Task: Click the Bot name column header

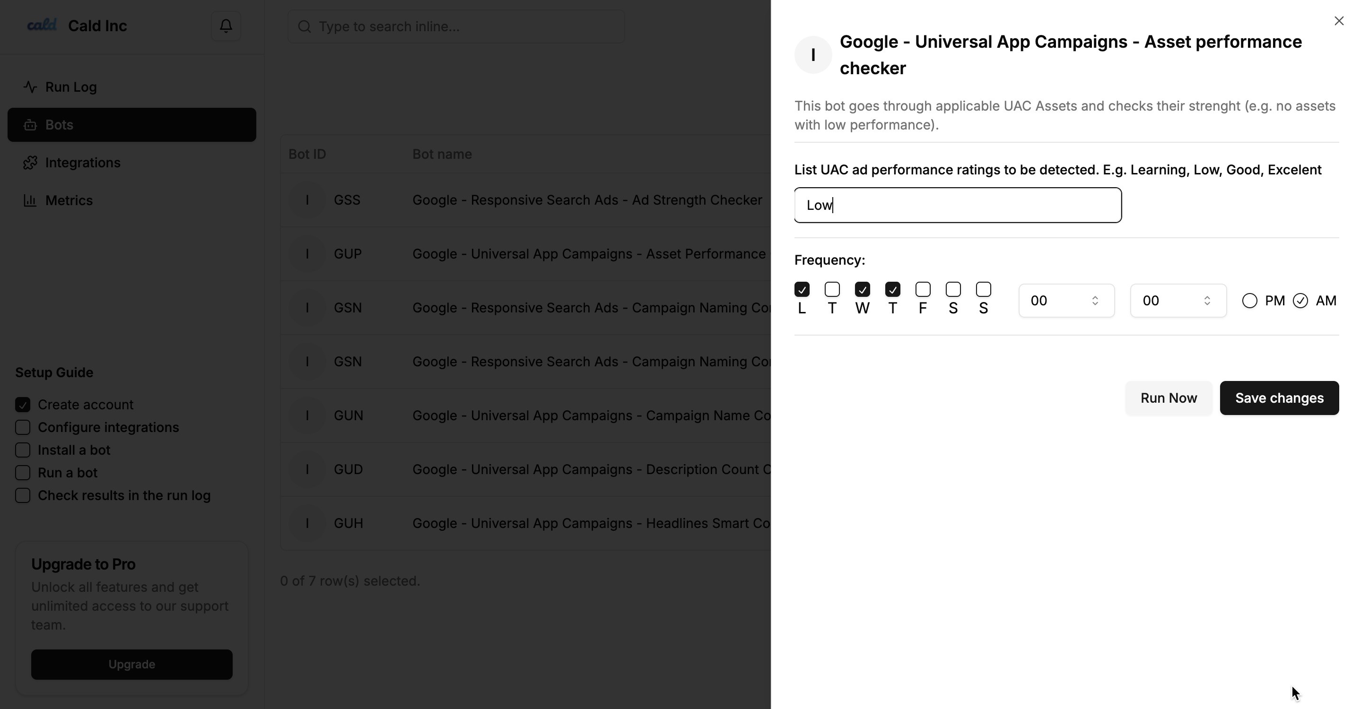Action: pos(442,154)
